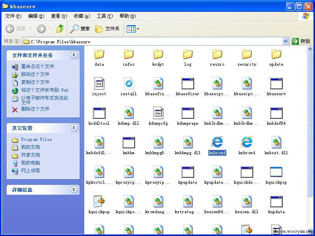Select the kpupdate application icon
The image size is (315, 236).
[x=188, y=172]
